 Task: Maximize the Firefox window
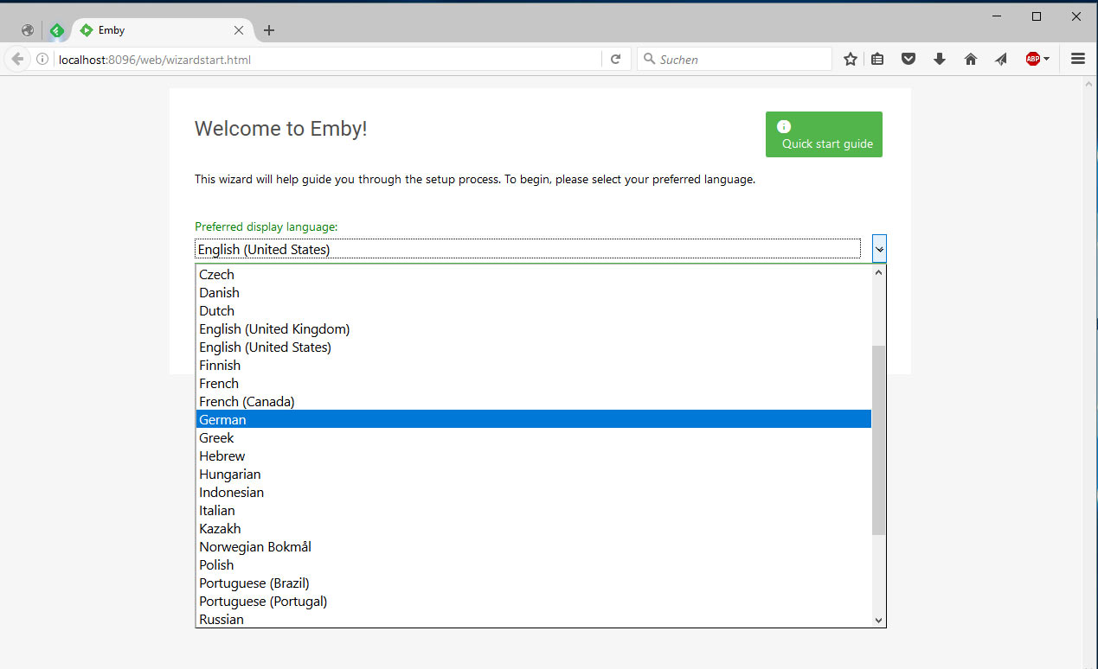(1037, 16)
